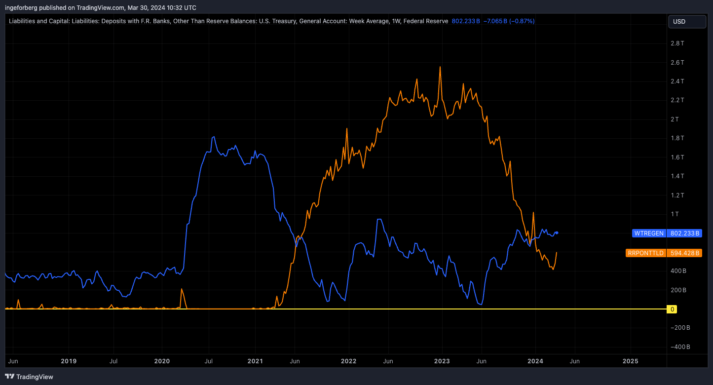Click the −7.065 B (−0.87%) change value
This screenshot has height=385, width=713.
click(509, 21)
